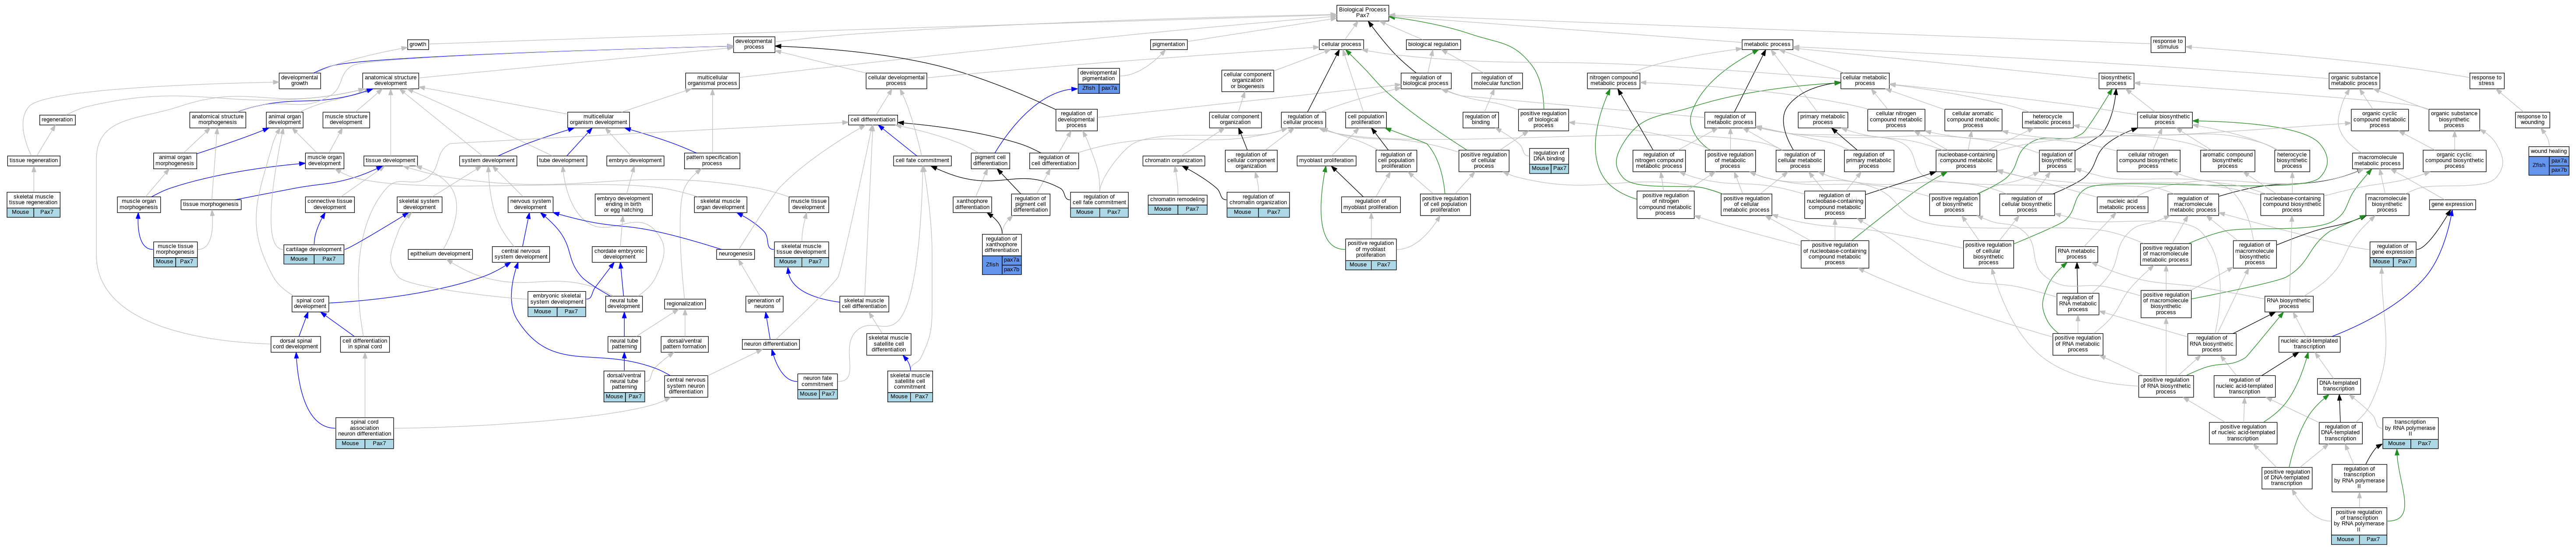The image size is (2576, 549).
Task: Click the "nucleic acid metabolic process" node
Action: coord(2122,204)
